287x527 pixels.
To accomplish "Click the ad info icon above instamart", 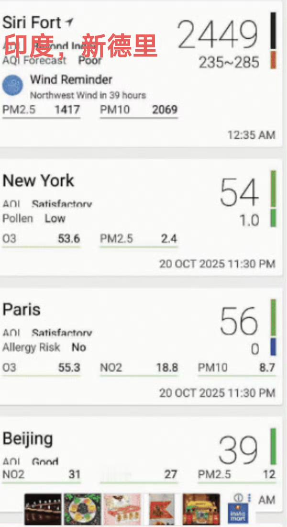I will pos(238,498).
